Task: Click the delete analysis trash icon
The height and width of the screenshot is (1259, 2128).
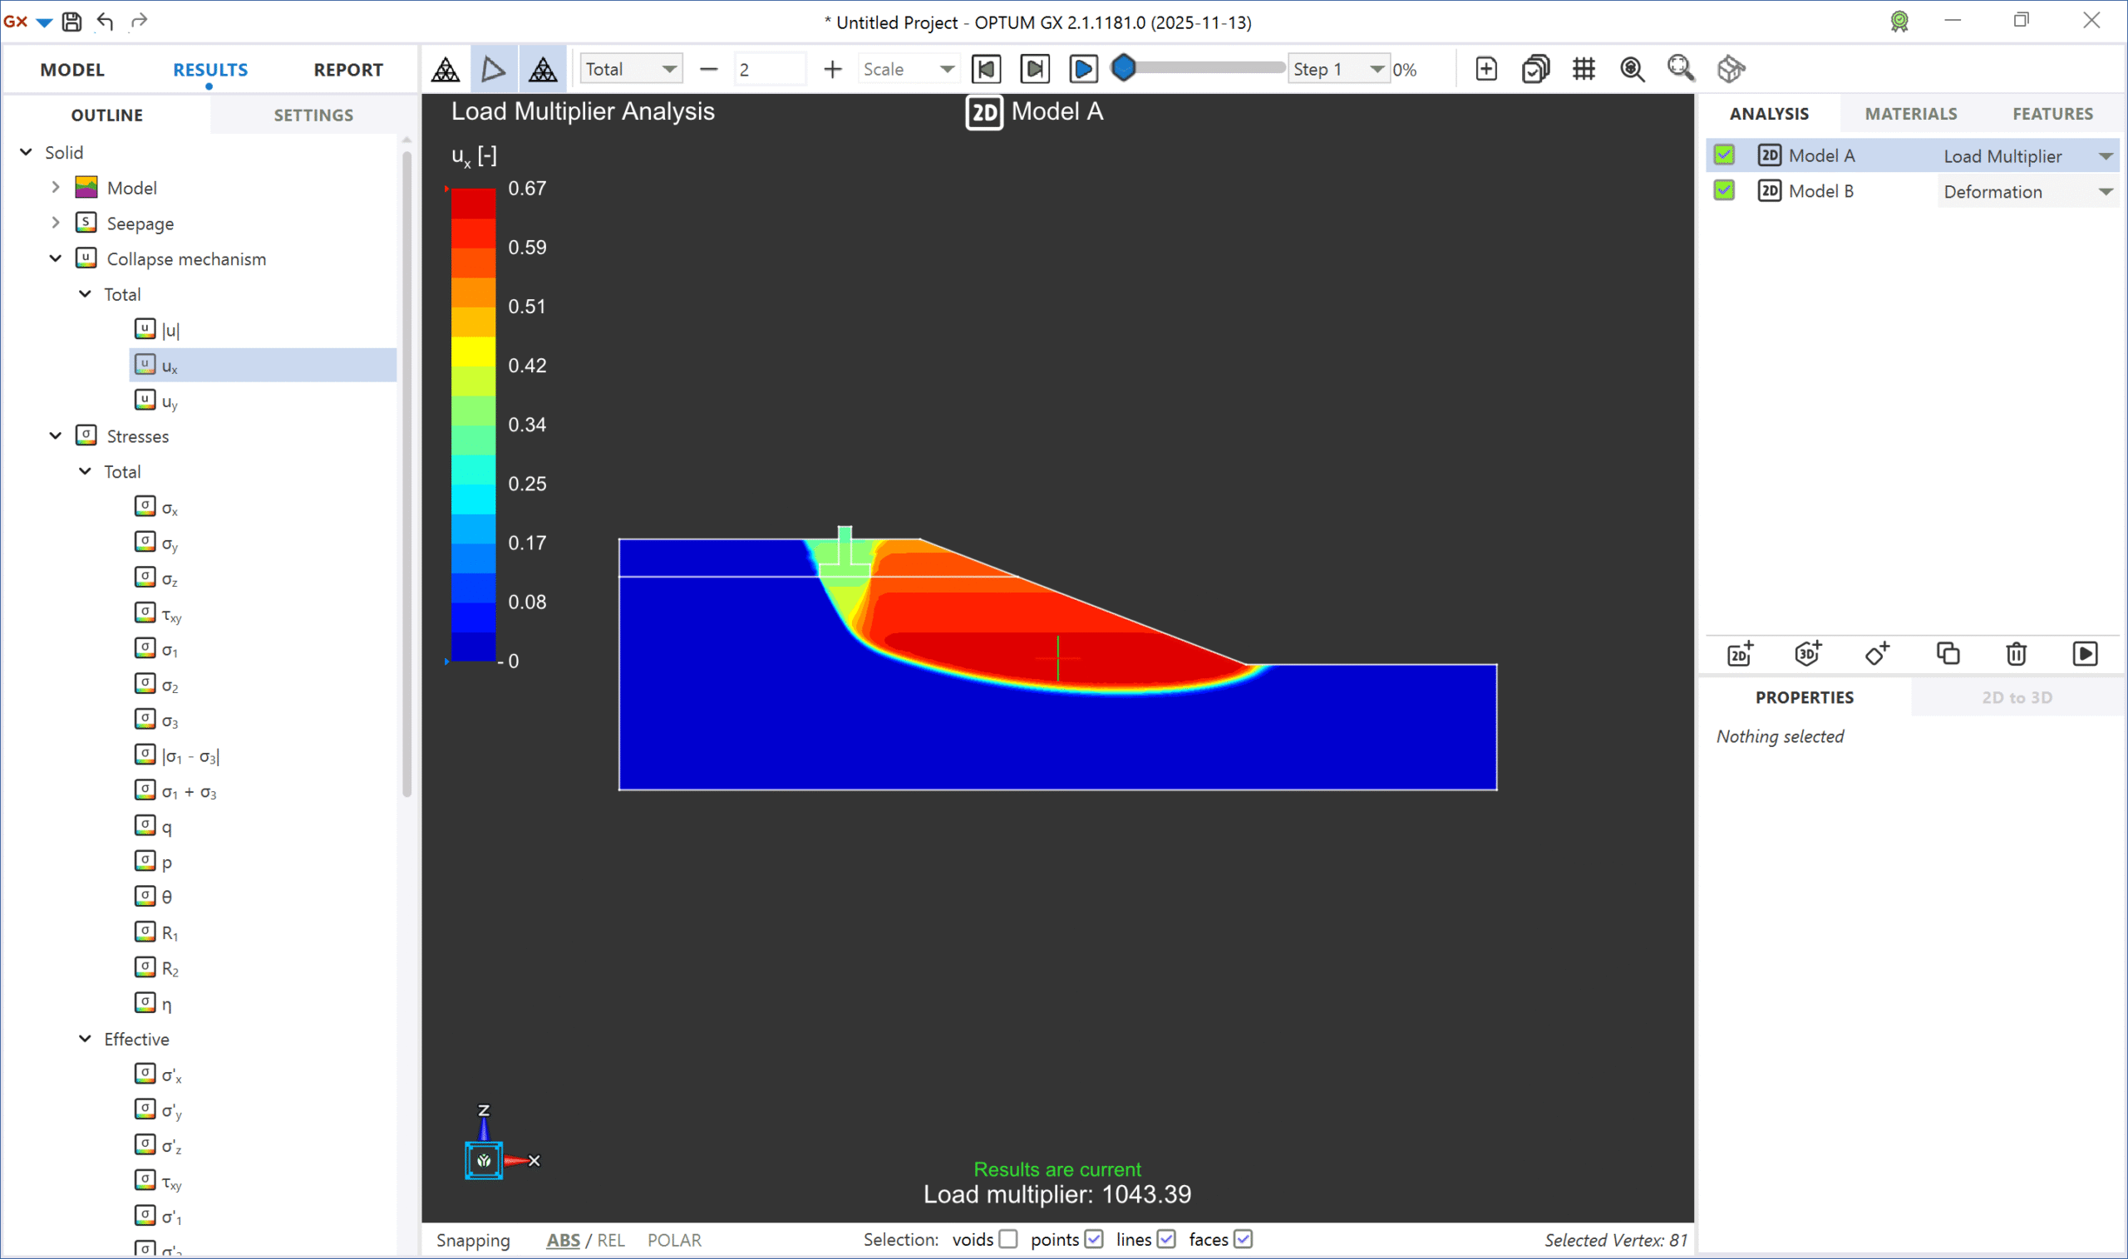Action: click(x=2016, y=654)
